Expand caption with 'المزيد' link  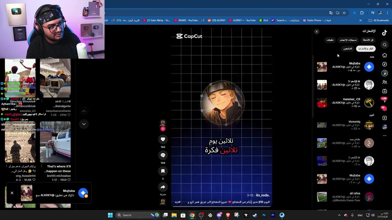pos(178,202)
